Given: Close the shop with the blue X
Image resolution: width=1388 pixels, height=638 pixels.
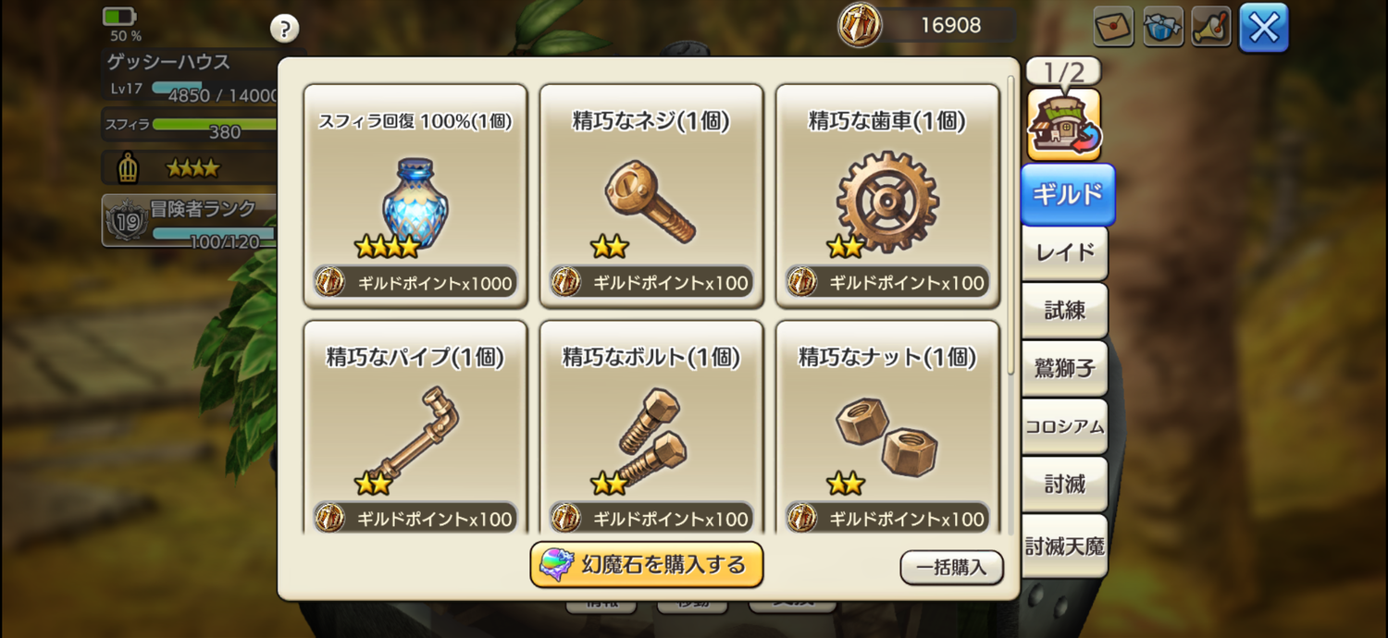Looking at the screenshot, I should (1263, 28).
